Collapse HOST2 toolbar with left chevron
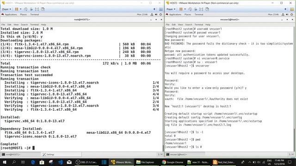Screen dimensions: 296x166 point(285,9)
